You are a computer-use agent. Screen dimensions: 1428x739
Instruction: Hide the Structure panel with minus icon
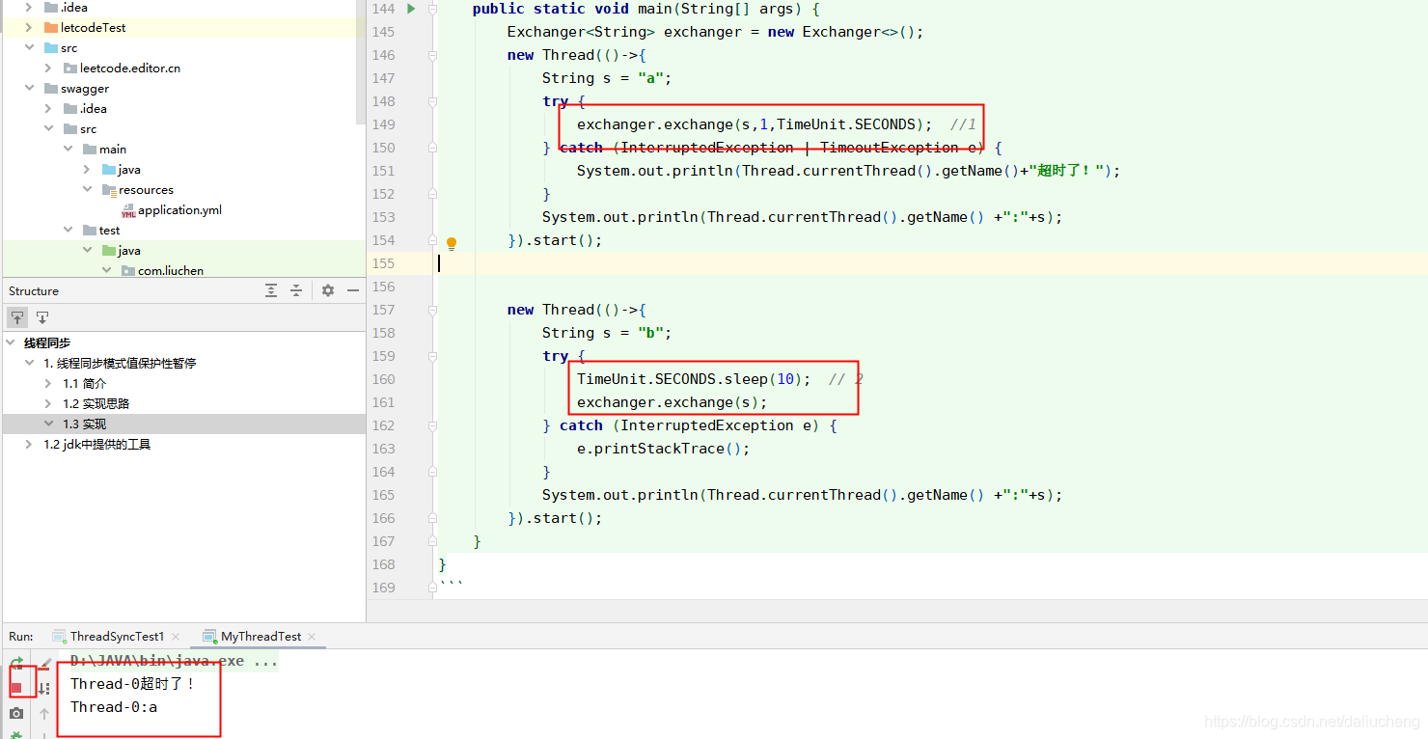click(x=353, y=290)
